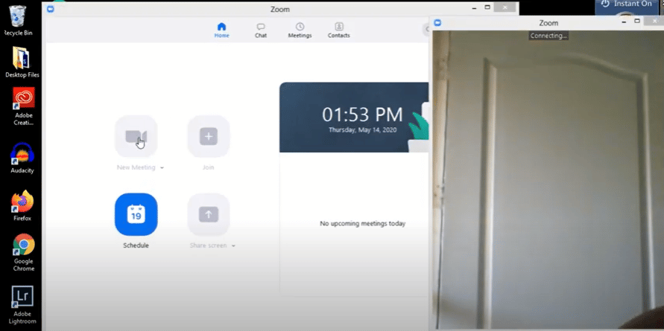This screenshot has height=331, width=664.
Task: Click the Thursday, May 14, 2020 date
Action: click(362, 130)
